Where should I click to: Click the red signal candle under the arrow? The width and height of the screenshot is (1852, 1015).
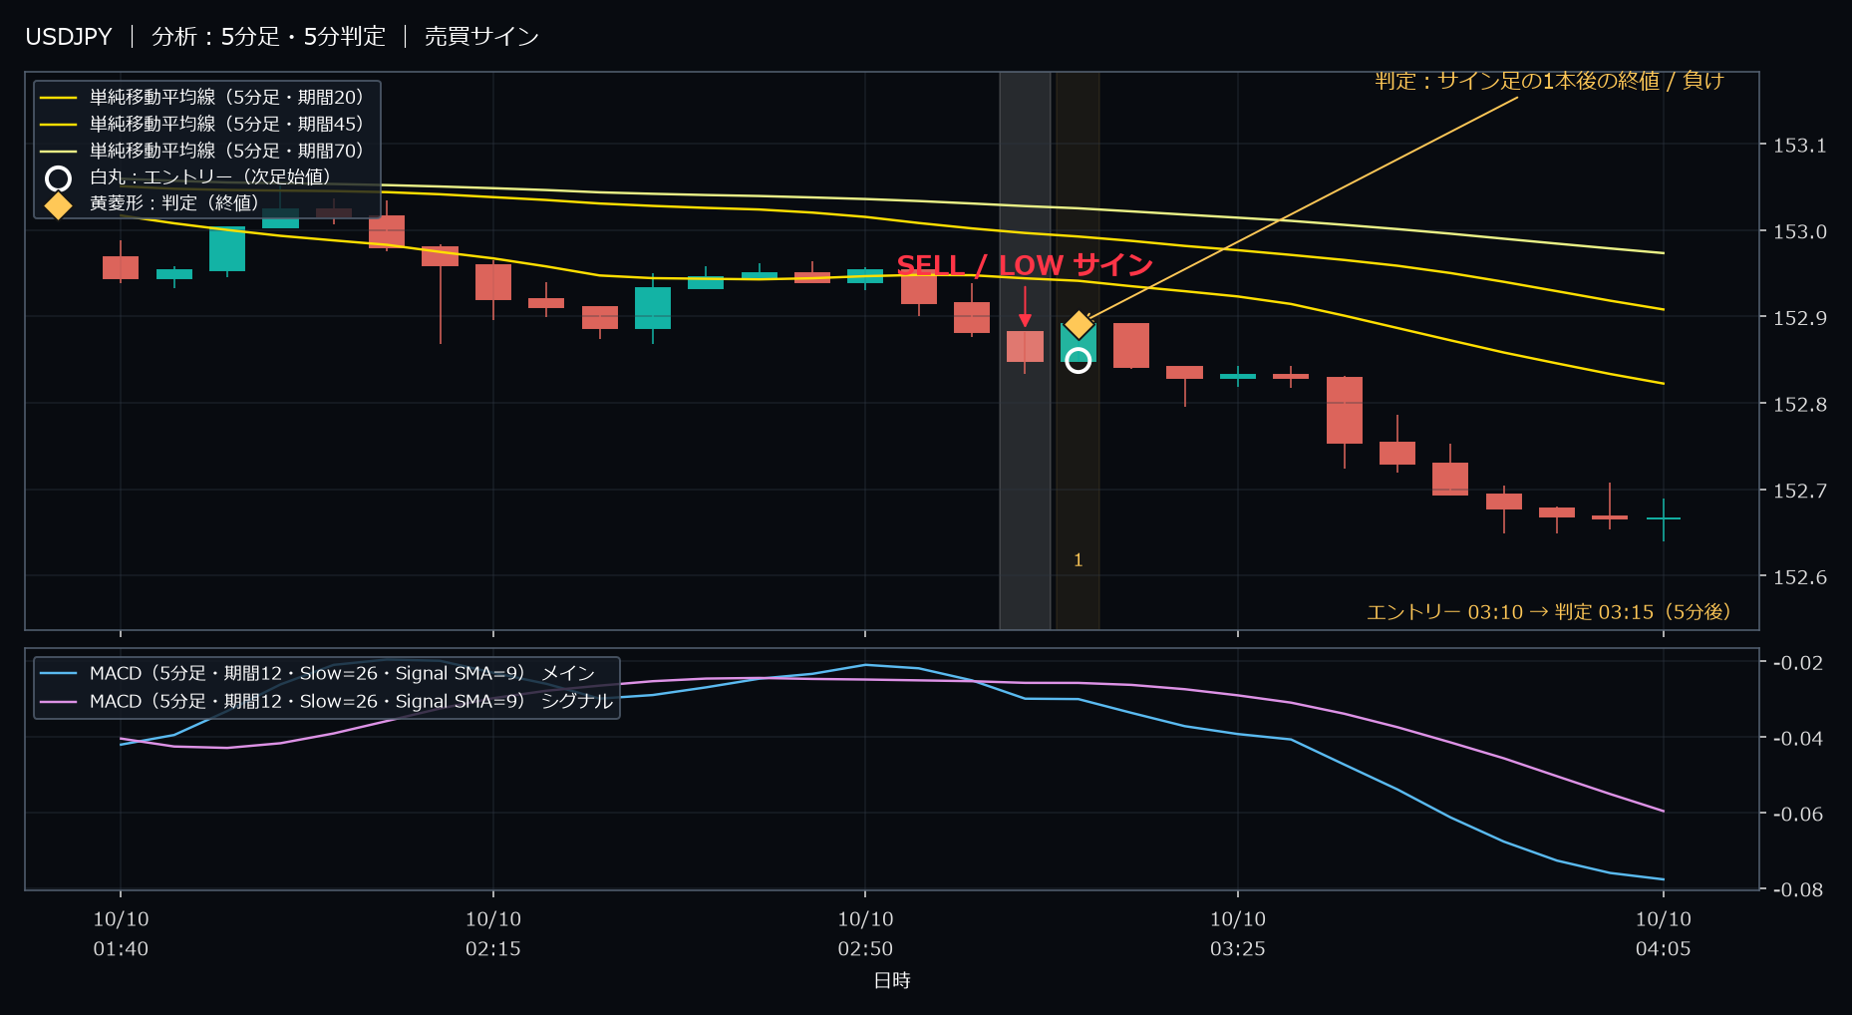1025,347
